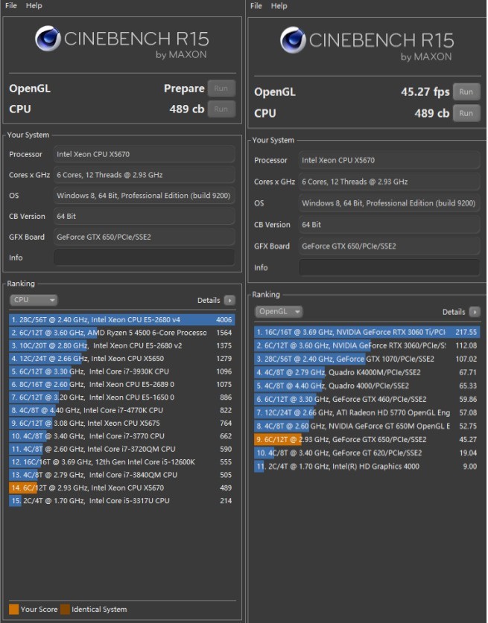This screenshot has height=623, width=488.
Task: Click the Details arrow in the OpenGL ranking panel
Action: [x=475, y=312]
